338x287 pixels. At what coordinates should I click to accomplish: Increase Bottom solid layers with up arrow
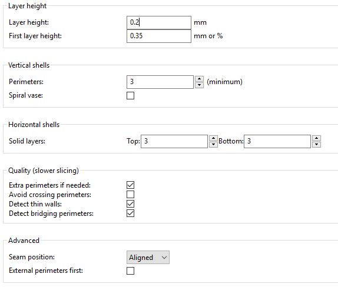[316, 138]
